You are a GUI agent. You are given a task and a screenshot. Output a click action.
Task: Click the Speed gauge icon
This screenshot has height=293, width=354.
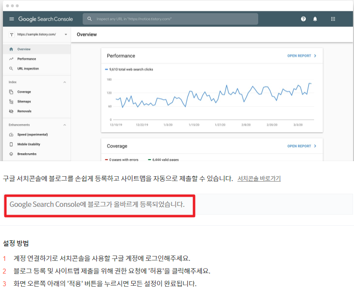coord(11,134)
